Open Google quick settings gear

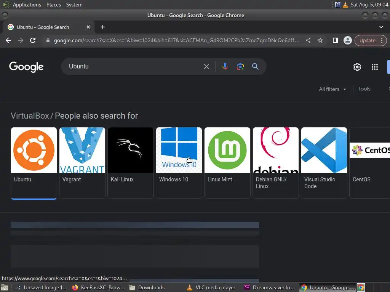coord(357,67)
